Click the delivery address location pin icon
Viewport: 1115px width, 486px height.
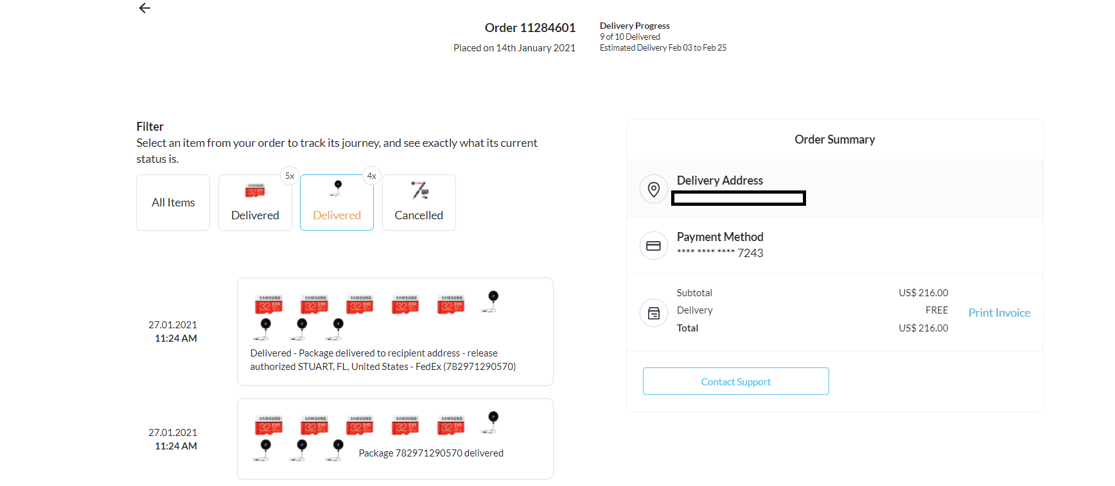pyautogui.click(x=653, y=189)
